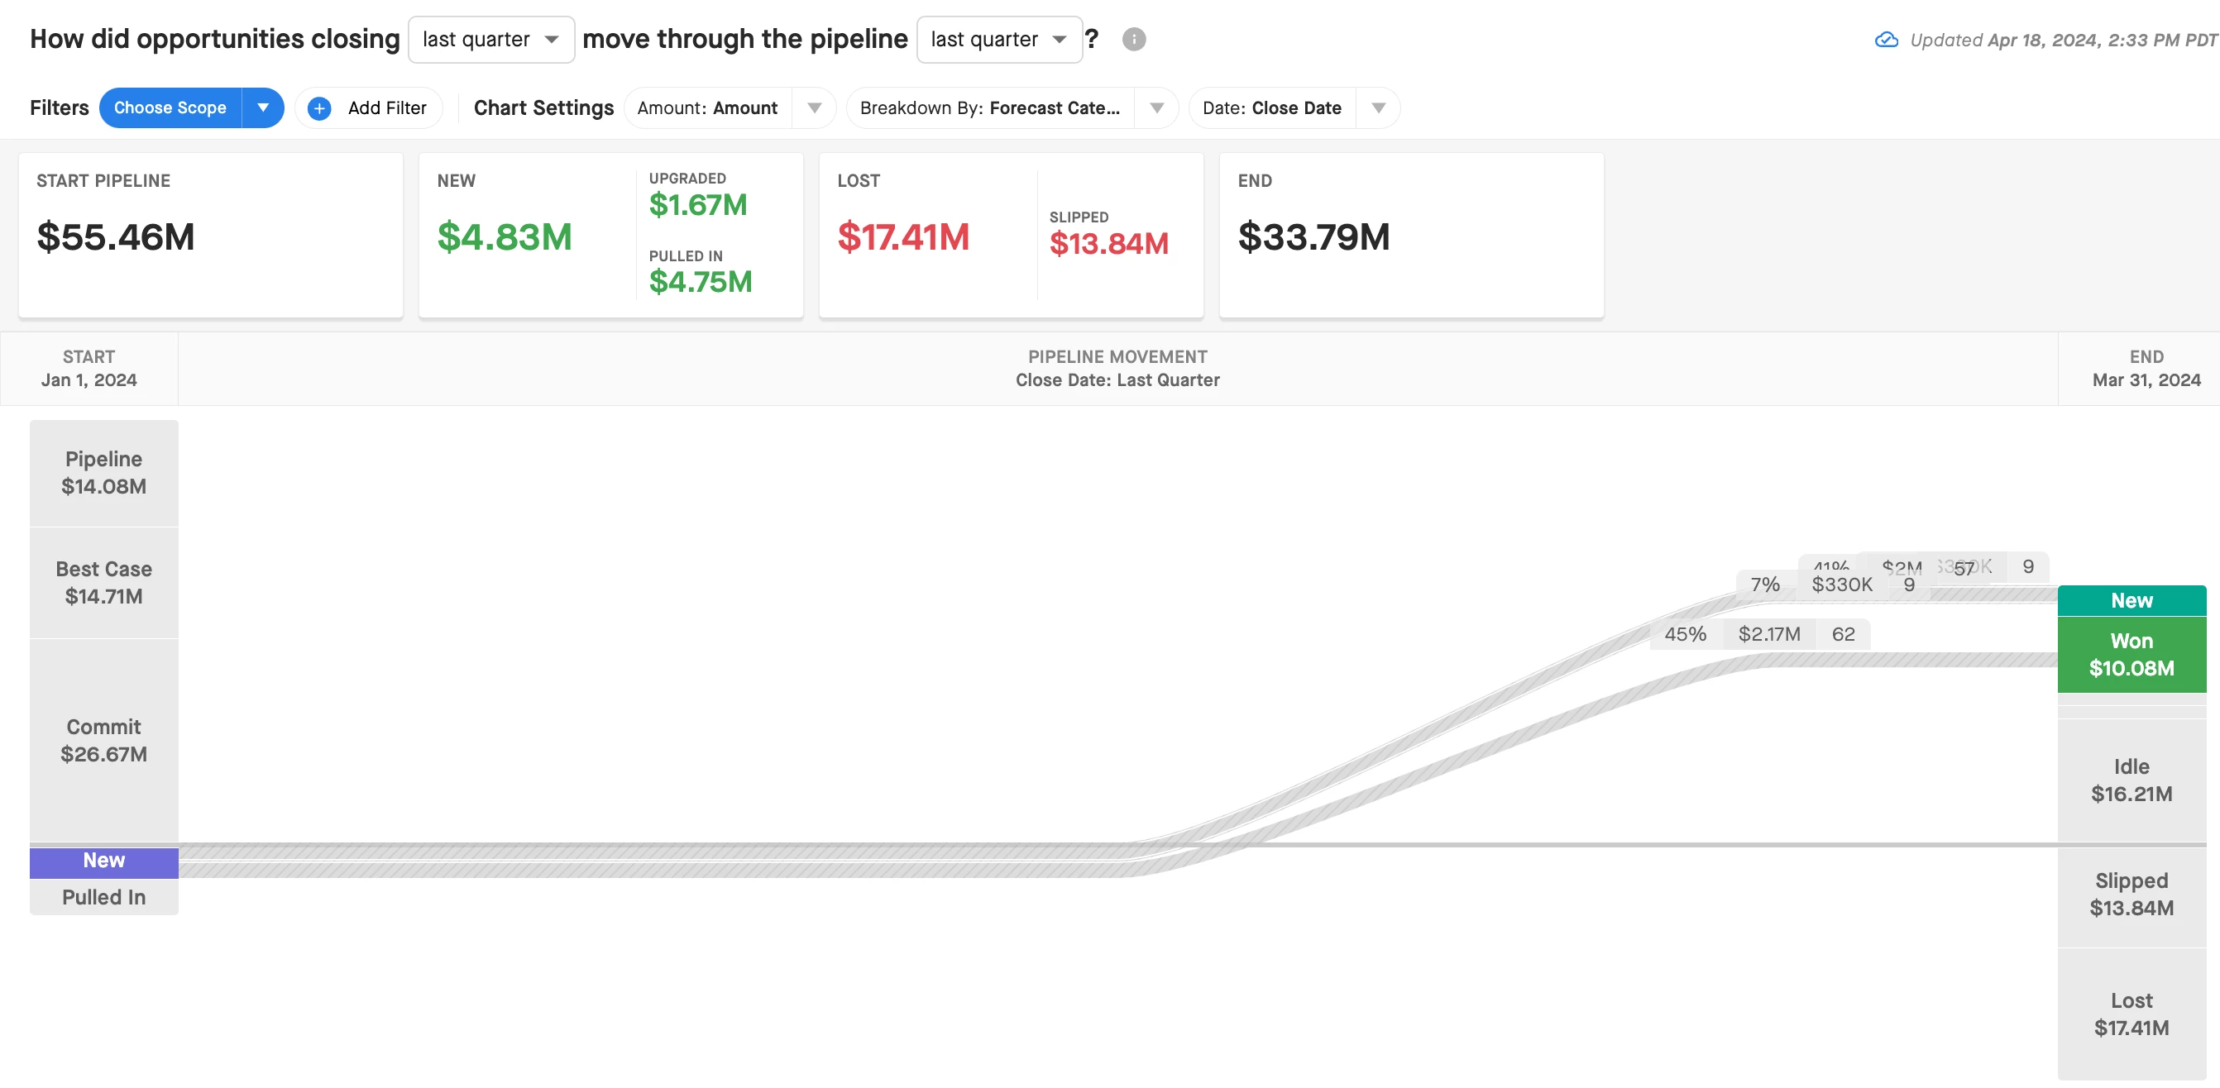Expand the Breakdown By Forecast Category arrow

click(1156, 108)
